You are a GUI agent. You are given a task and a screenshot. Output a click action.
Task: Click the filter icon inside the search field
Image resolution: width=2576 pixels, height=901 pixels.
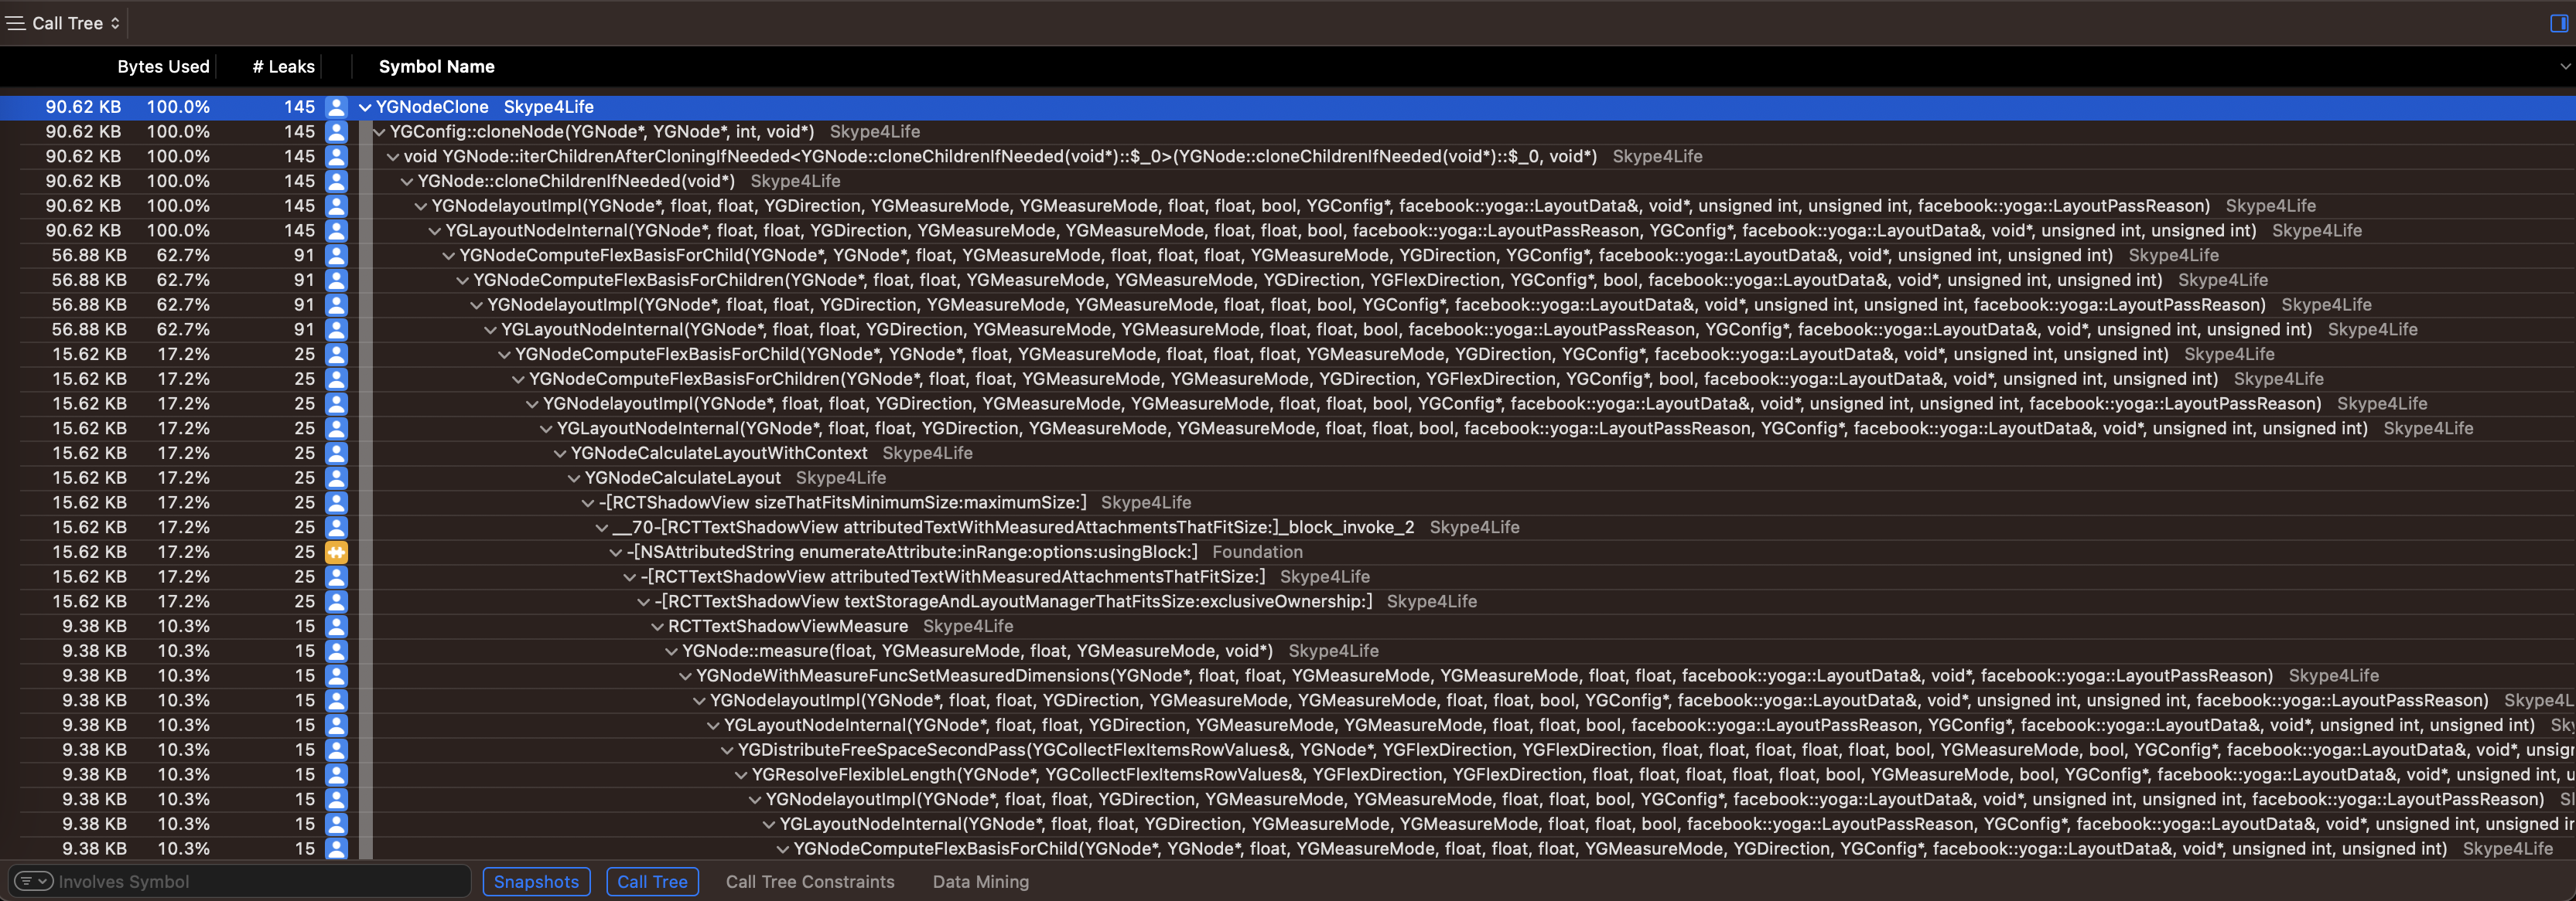click(28, 881)
